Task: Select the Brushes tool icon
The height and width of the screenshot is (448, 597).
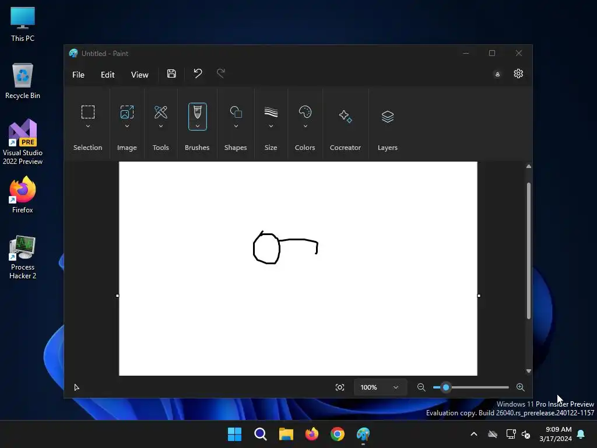Action: click(x=197, y=112)
